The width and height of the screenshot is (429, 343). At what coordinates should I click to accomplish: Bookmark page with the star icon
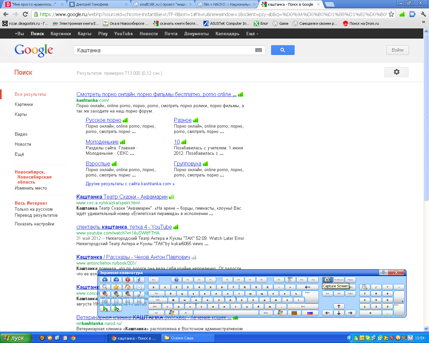point(391,14)
